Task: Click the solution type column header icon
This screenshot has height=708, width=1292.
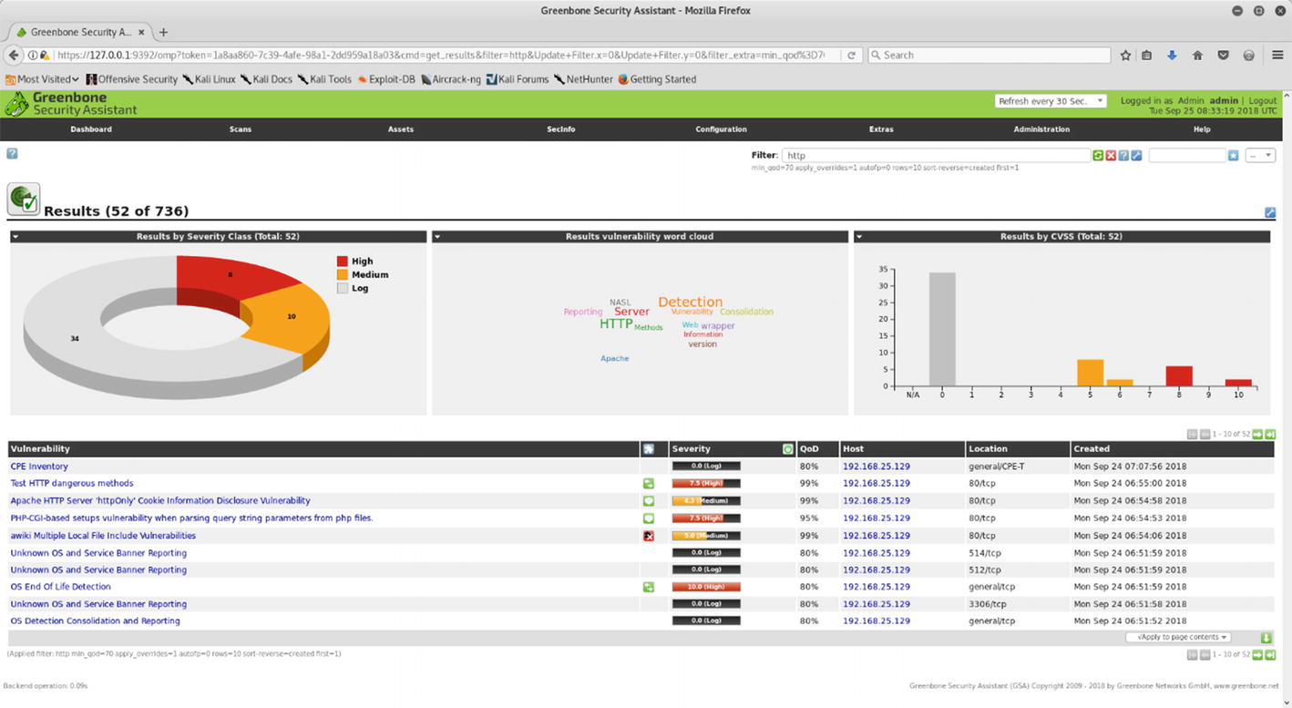Action: (x=648, y=449)
